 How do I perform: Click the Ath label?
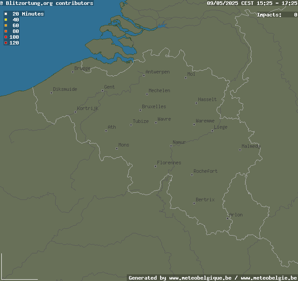click(112, 127)
